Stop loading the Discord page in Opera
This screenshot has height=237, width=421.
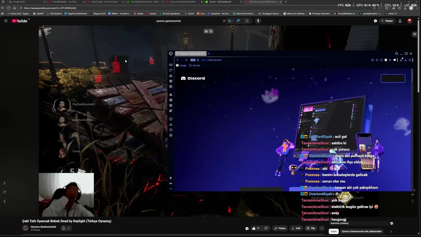pos(186,60)
